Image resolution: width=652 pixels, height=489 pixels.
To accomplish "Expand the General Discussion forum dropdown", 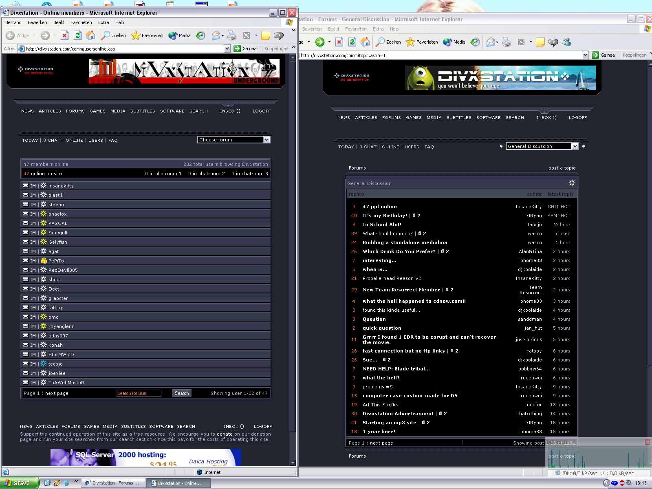I will pyautogui.click(x=575, y=146).
